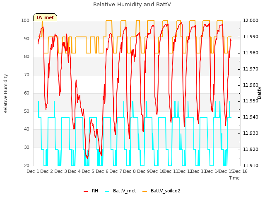Click the 100 value on humidity axis
This screenshot has height=199, width=265.
pos(25,20)
